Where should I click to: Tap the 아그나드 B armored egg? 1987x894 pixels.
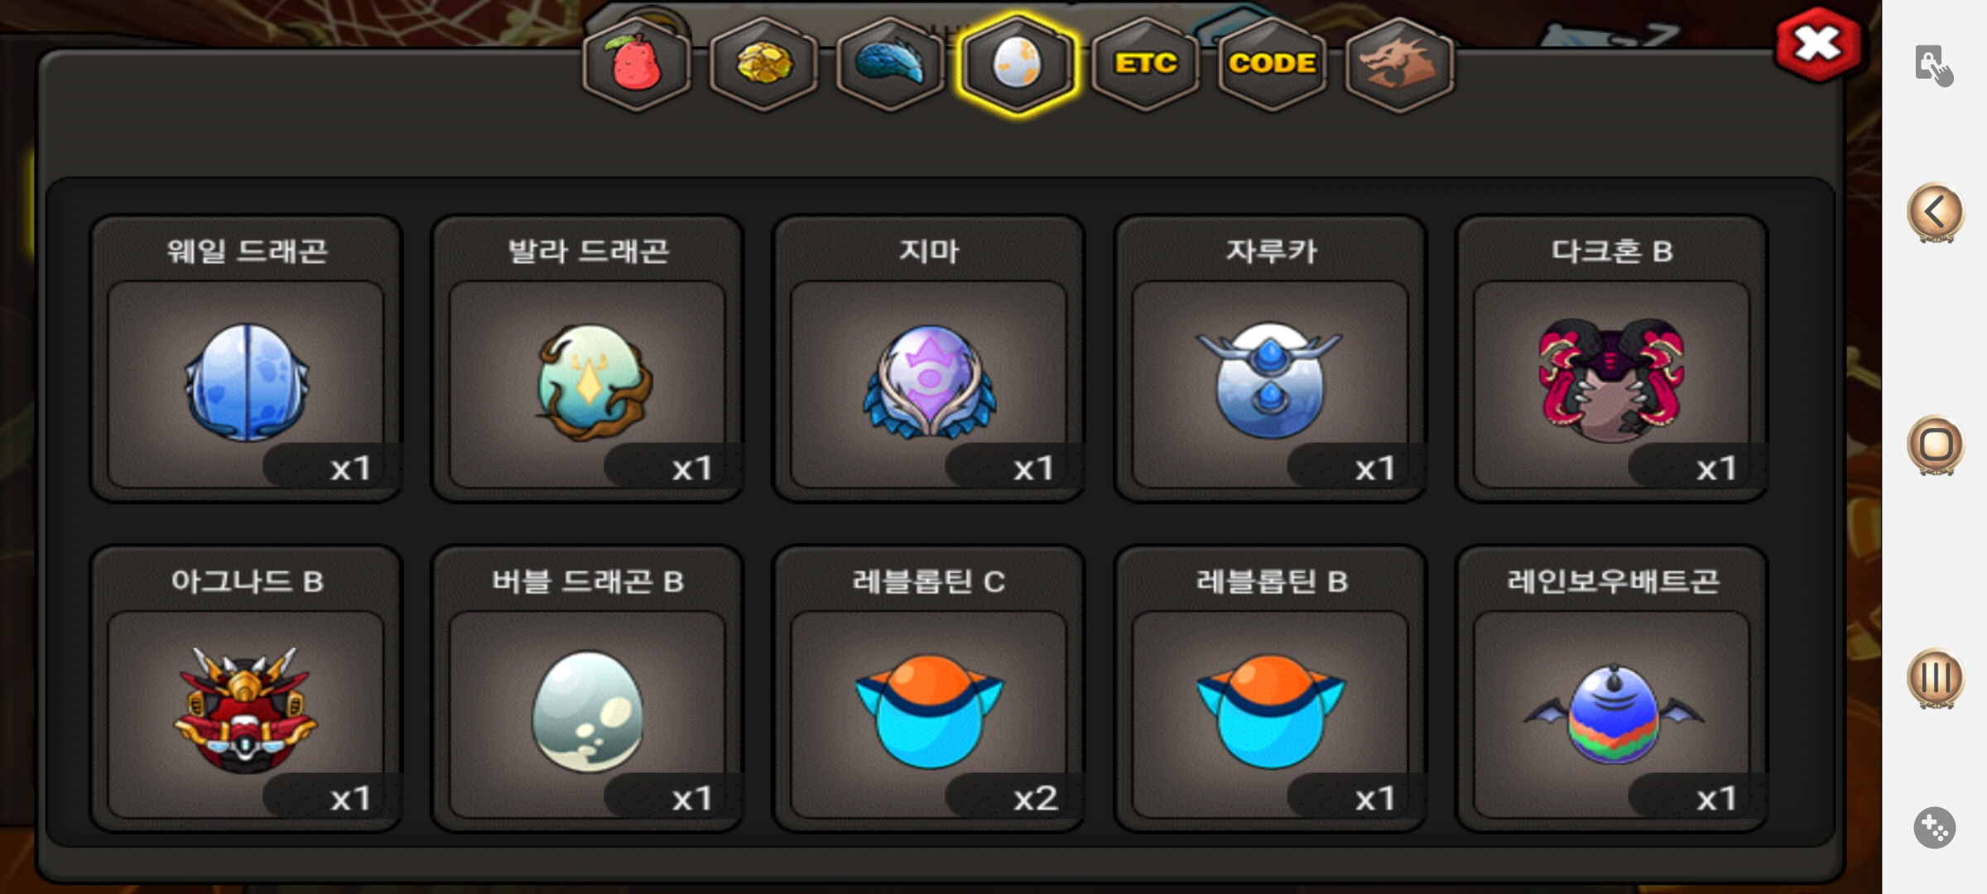pyautogui.click(x=246, y=689)
